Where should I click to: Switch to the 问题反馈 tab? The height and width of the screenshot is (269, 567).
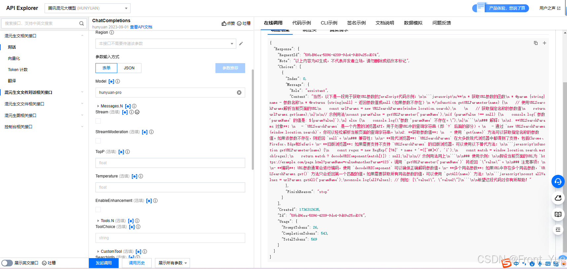click(442, 23)
